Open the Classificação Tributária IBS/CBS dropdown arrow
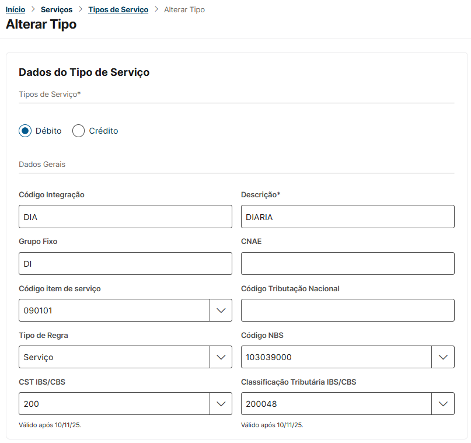 (x=443, y=404)
